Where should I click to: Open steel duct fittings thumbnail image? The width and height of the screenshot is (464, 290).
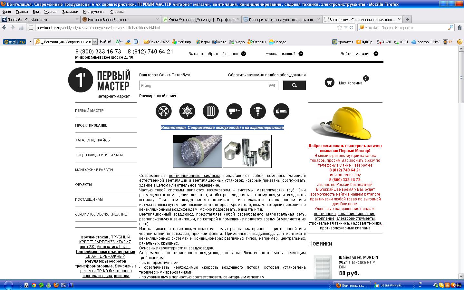(247, 151)
